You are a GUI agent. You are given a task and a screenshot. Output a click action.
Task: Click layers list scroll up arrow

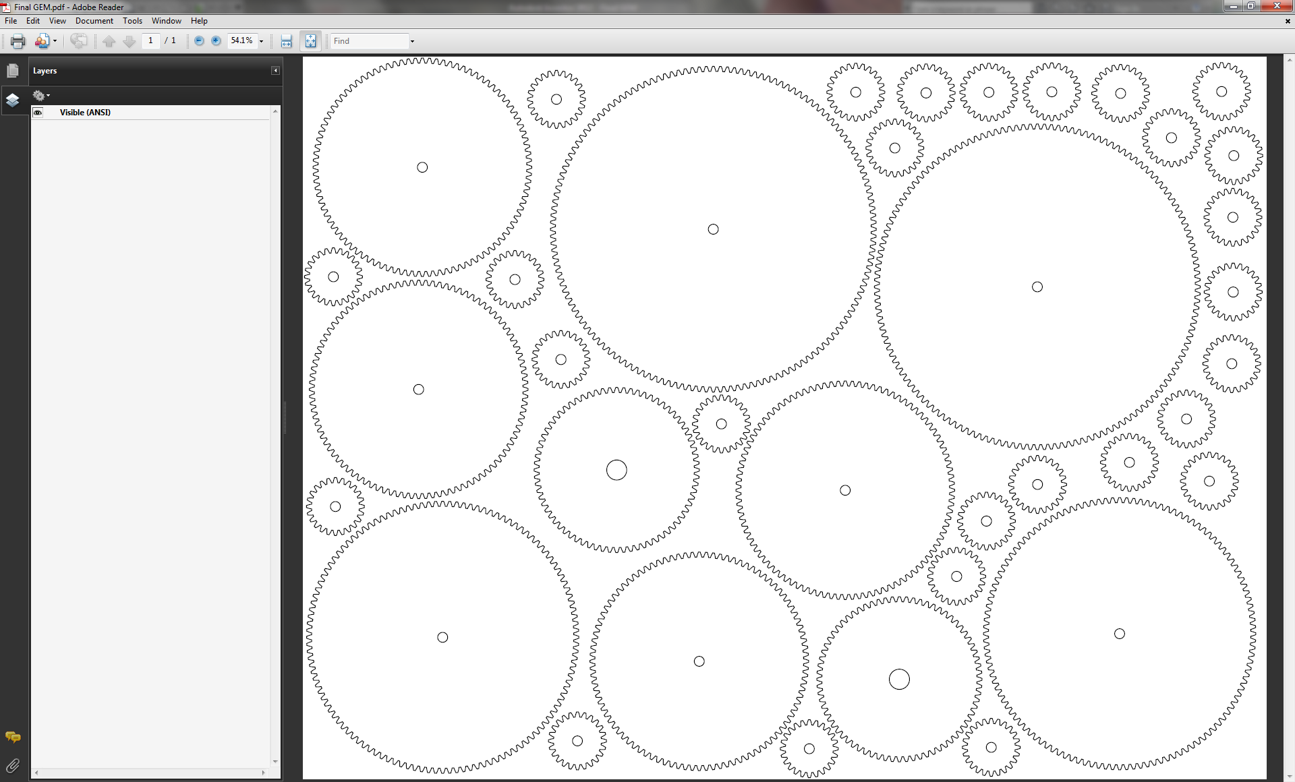(x=275, y=111)
